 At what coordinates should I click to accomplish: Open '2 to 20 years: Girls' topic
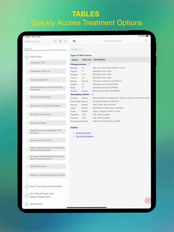point(47,63)
